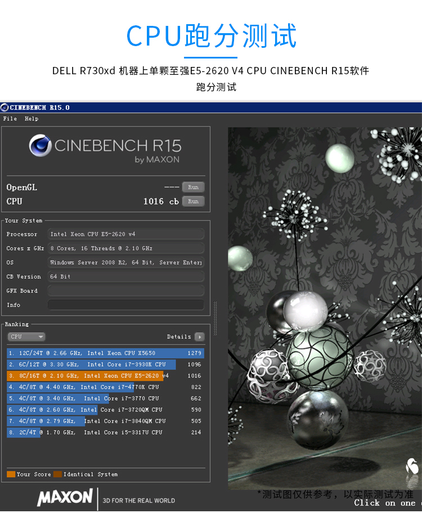Screen dimensions: 422x513
Task: Click the Cores x GHz field
Action: (x=126, y=248)
